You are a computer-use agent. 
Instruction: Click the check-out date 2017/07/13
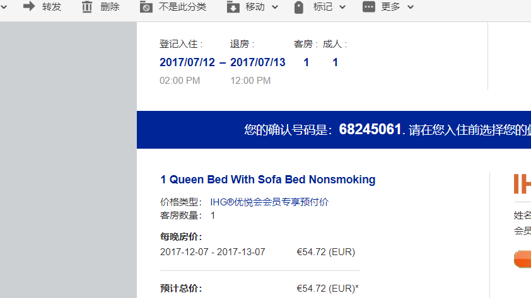(x=258, y=62)
